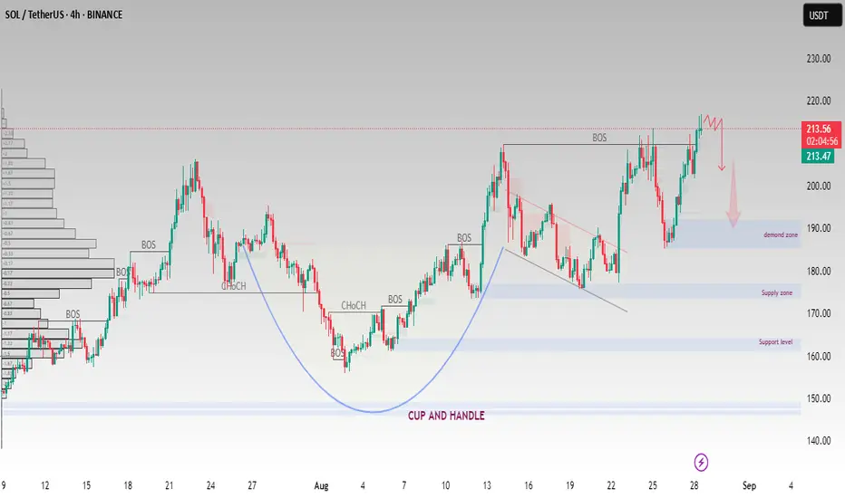
Task: Click the Support level label
Action: click(x=775, y=342)
